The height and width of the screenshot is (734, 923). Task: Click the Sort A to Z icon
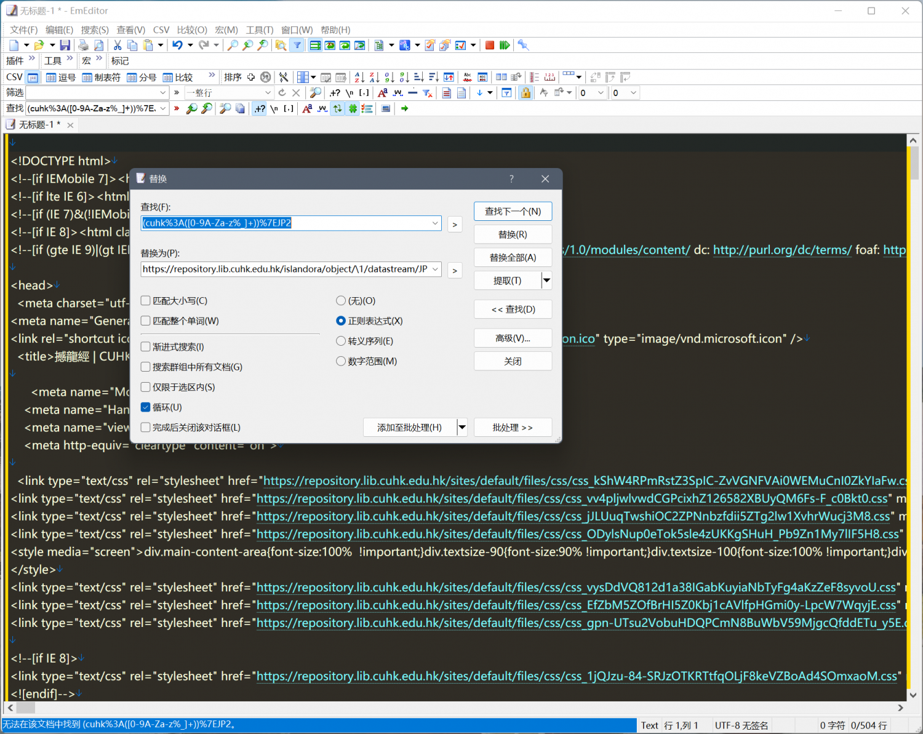[x=359, y=77]
